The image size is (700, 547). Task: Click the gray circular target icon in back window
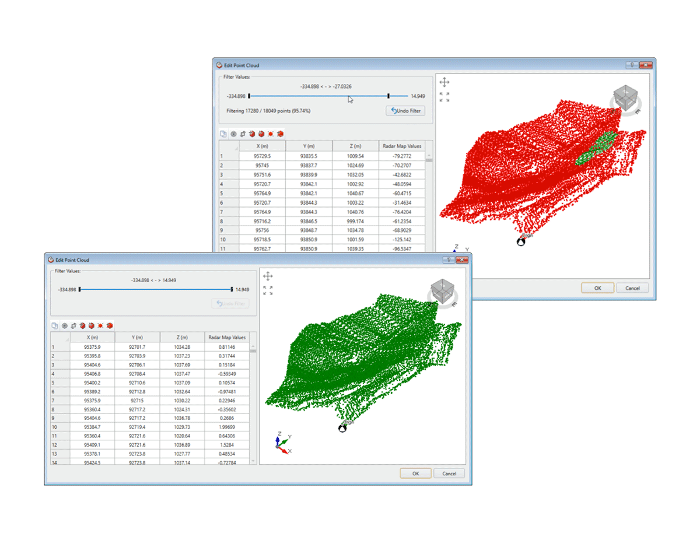233,134
